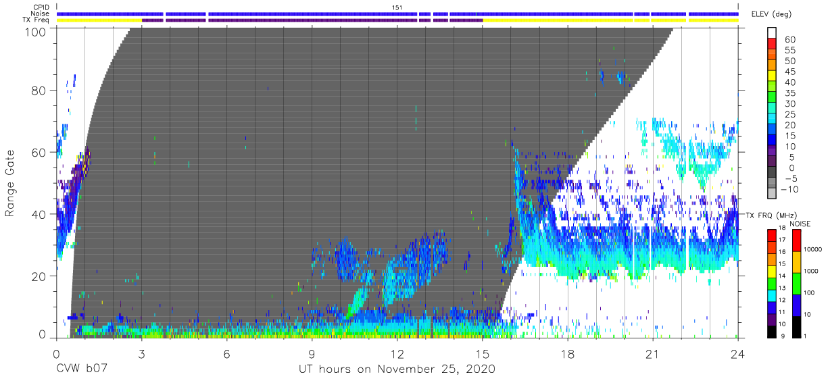
Task: Click the '1000' label on NOISE scale
Action: coord(810,272)
